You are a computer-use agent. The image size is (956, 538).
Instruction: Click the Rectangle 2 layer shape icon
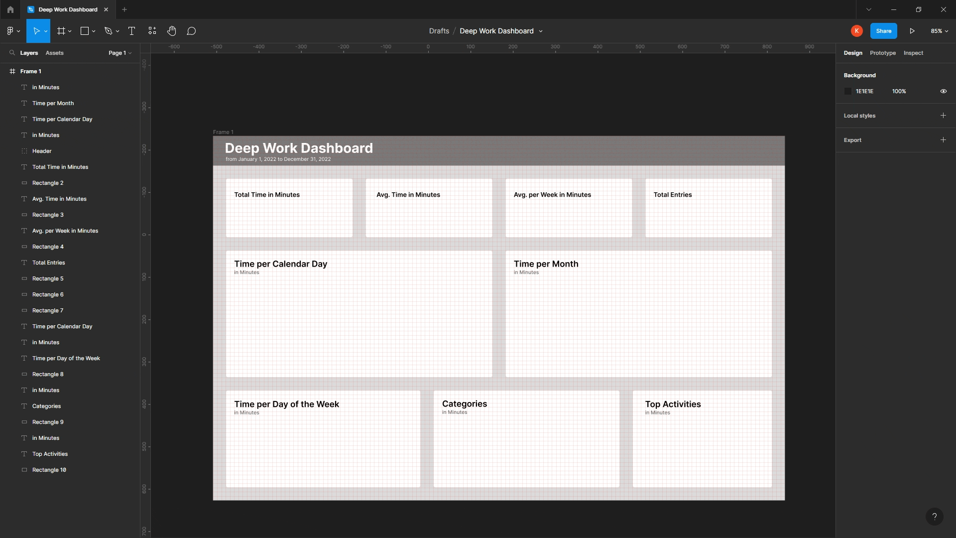tap(24, 183)
